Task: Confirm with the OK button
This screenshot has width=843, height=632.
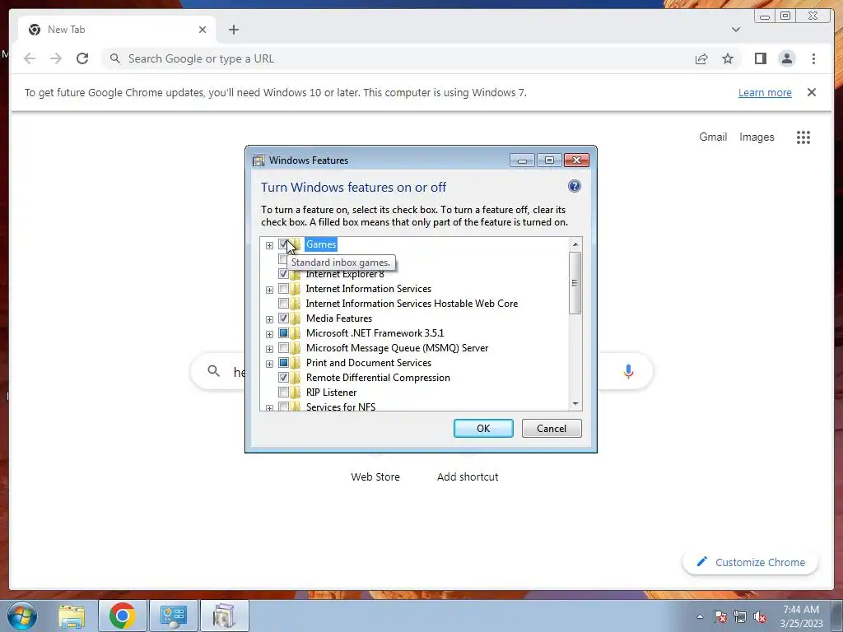Action: click(x=483, y=428)
